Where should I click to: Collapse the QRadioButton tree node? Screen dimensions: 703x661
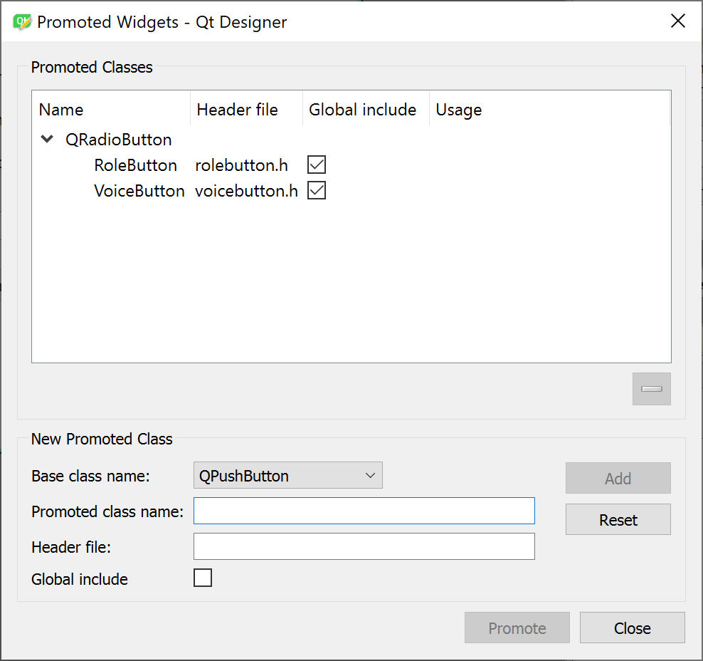click(x=47, y=139)
